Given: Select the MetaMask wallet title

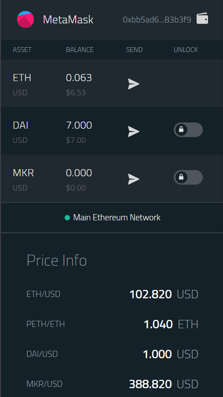Looking at the screenshot, I should point(68,19).
